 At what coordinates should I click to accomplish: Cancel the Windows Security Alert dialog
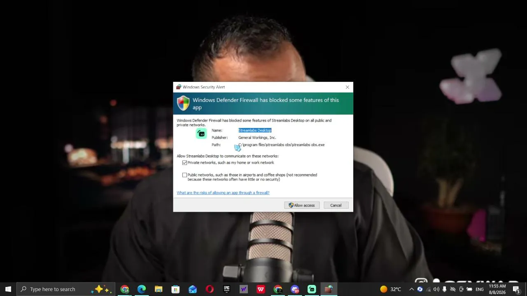[336, 205]
